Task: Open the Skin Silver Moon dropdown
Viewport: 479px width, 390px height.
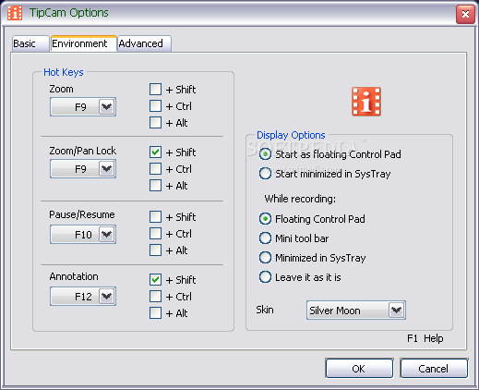Action: coord(356,311)
